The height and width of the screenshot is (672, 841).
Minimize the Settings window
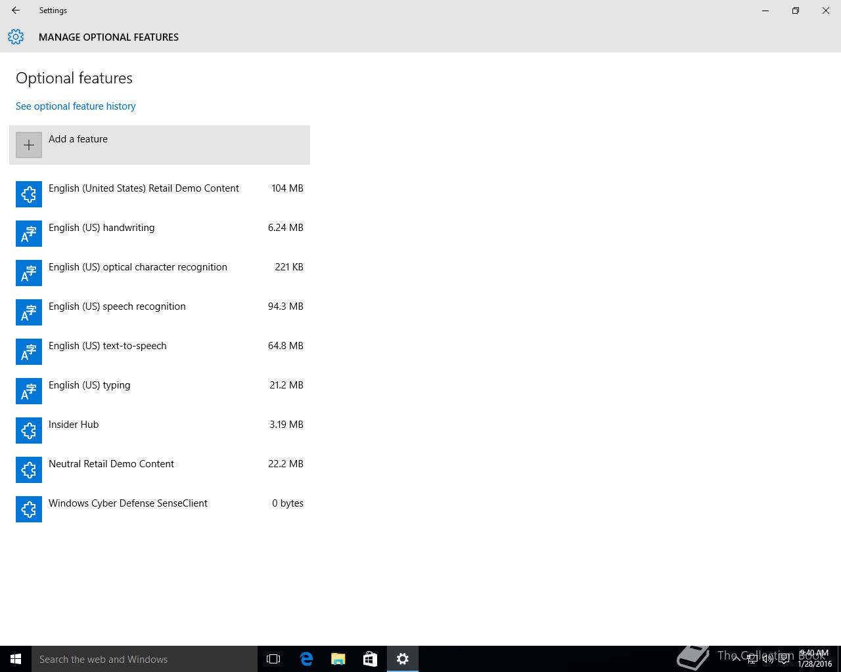(x=765, y=10)
